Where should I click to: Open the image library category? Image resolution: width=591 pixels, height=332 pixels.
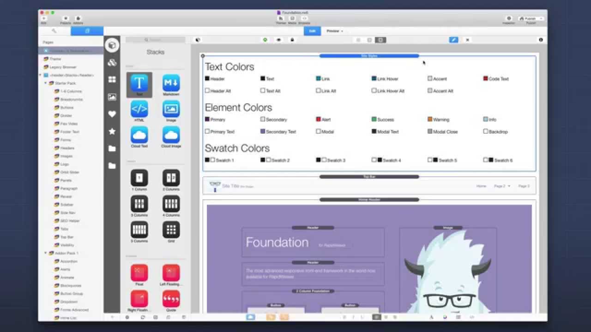112,97
